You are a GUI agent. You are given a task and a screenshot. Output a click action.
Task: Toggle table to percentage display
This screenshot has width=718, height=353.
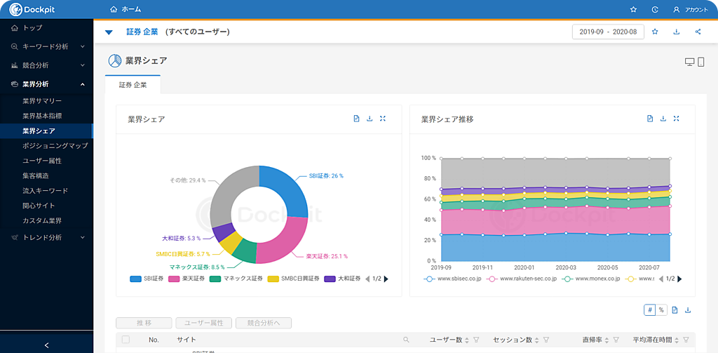661,309
